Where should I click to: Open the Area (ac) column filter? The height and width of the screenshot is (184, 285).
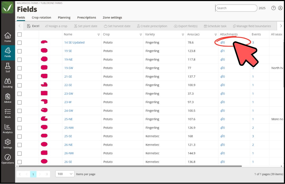216,35
